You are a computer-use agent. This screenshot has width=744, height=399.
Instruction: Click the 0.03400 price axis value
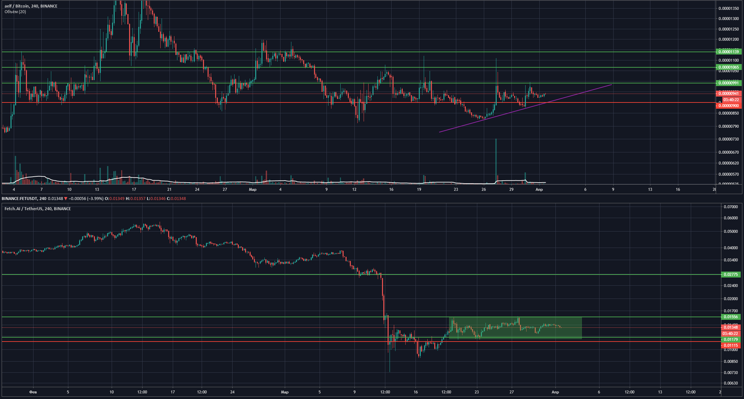point(731,260)
